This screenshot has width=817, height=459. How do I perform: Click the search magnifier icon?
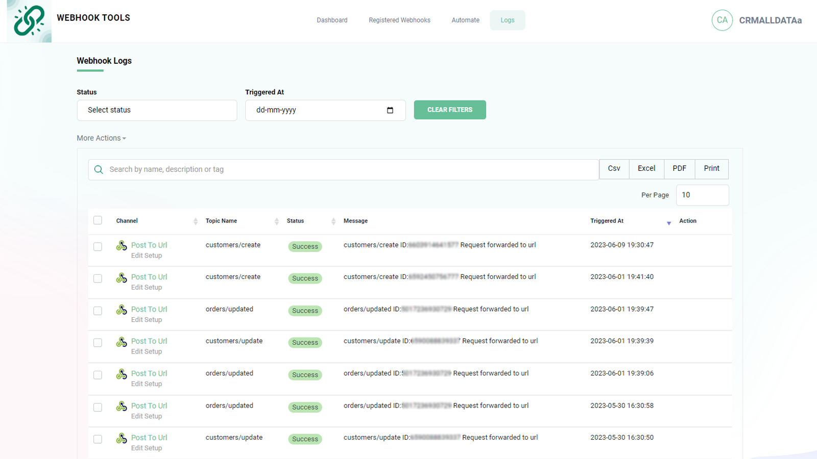(99, 169)
